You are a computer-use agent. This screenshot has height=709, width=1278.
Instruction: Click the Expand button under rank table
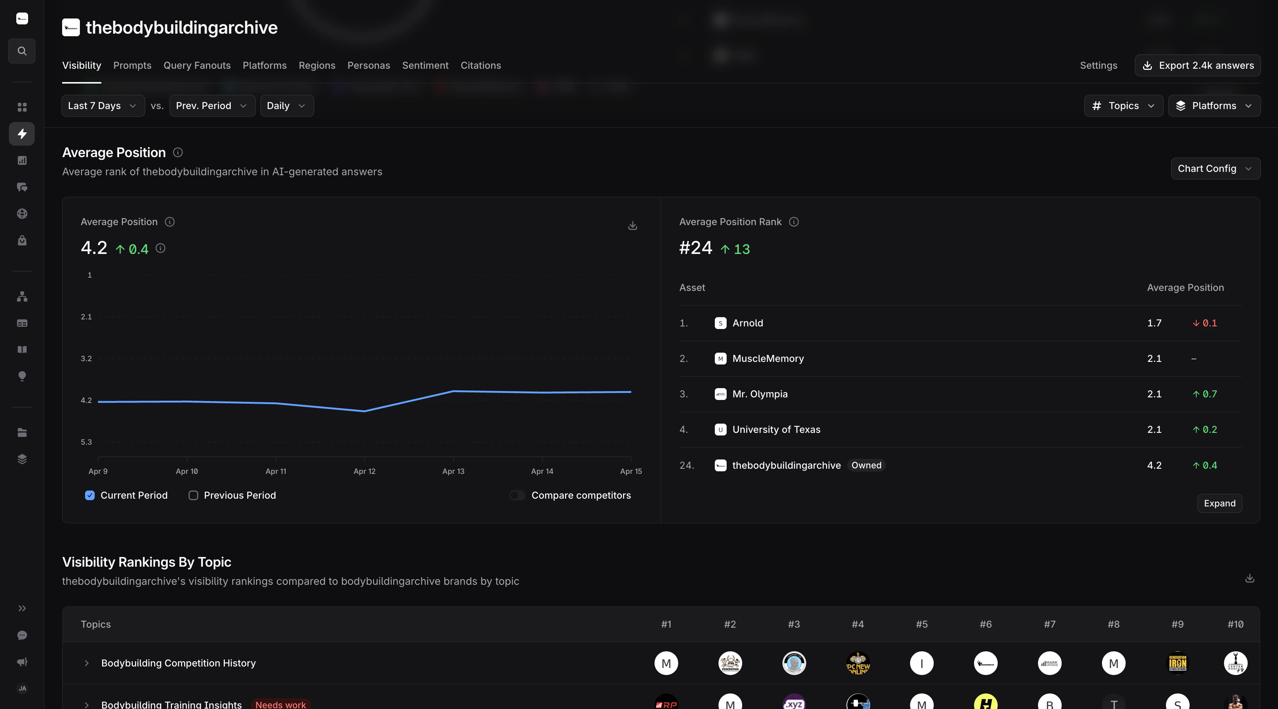[1220, 503]
